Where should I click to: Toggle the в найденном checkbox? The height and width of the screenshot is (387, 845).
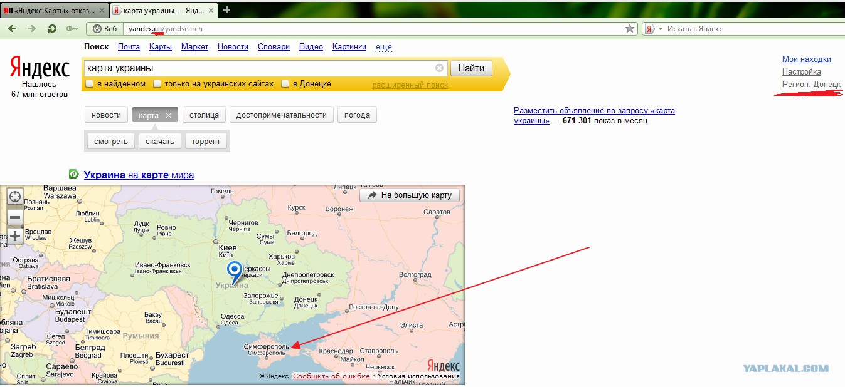click(x=89, y=83)
